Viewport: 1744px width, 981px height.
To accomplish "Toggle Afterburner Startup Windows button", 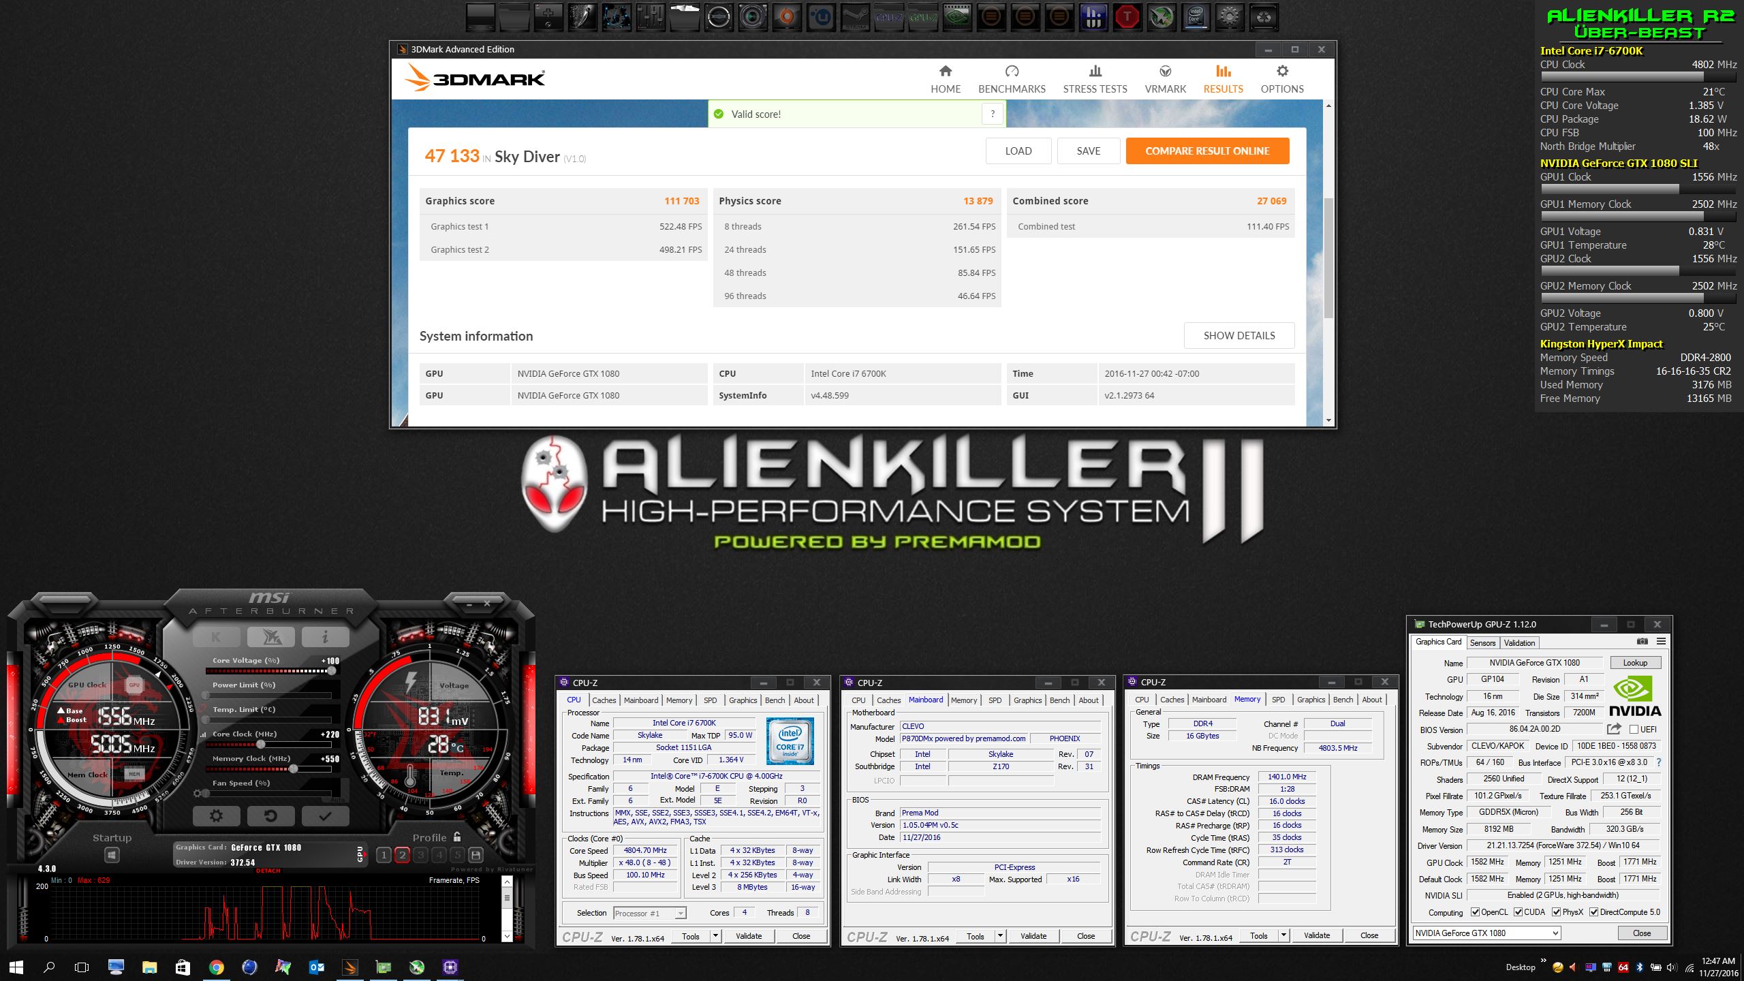I will tap(112, 855).
